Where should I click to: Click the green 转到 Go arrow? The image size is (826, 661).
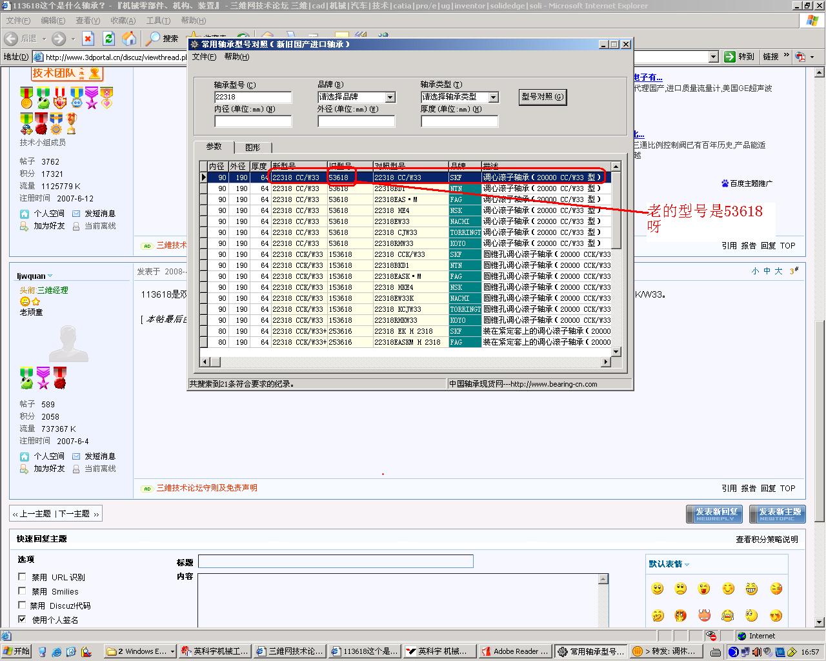[x=740, y=57]
